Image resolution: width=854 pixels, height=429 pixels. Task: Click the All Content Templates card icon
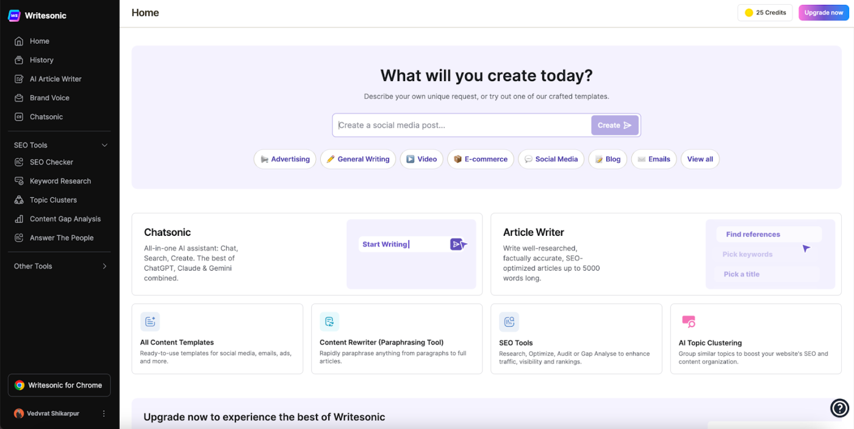click(150, 322)
